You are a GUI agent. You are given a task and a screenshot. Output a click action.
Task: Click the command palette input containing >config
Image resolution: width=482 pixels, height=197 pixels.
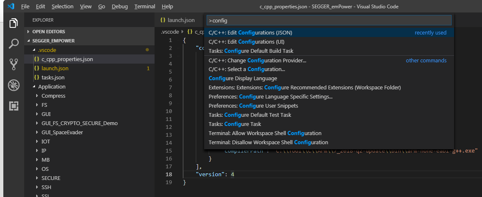pyautogui.click(x=329, y=20)
